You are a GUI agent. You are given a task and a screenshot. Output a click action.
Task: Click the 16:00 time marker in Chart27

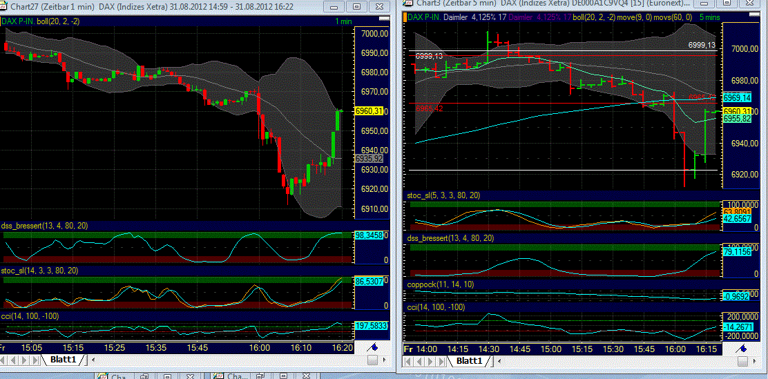(x=260, y=347)
